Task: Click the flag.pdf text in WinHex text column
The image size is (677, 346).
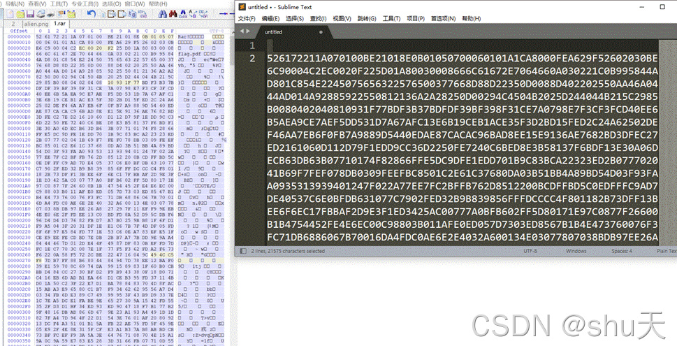Action: [189, 54]
